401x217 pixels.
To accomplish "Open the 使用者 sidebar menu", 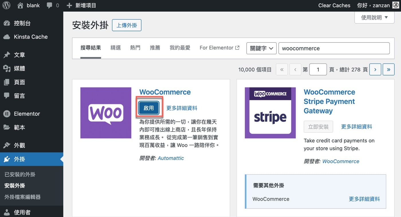I will click(32, 212).
